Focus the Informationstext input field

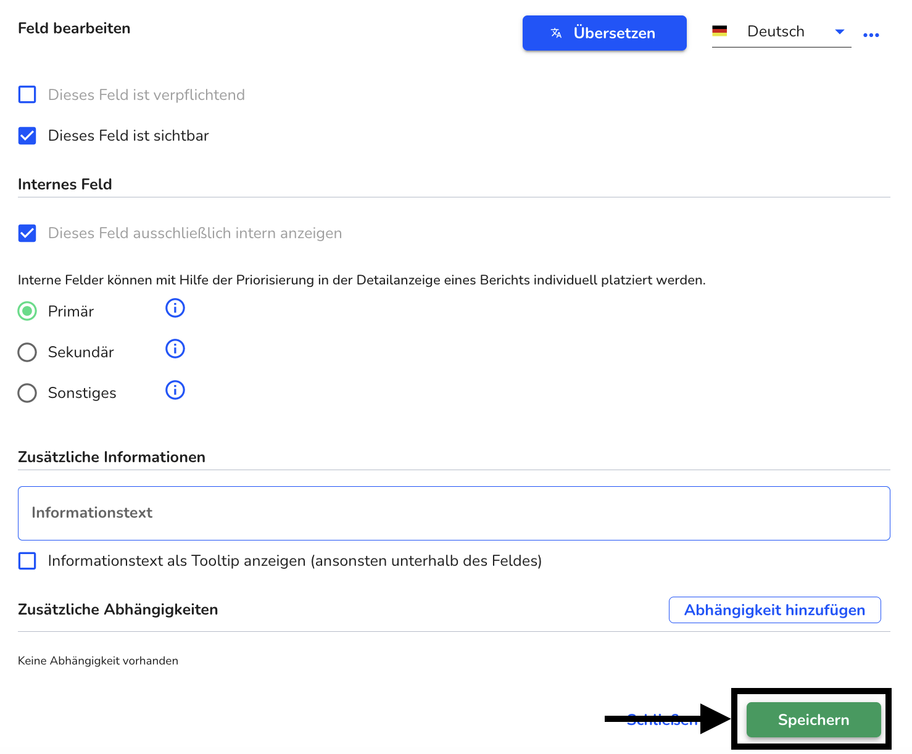454,513
